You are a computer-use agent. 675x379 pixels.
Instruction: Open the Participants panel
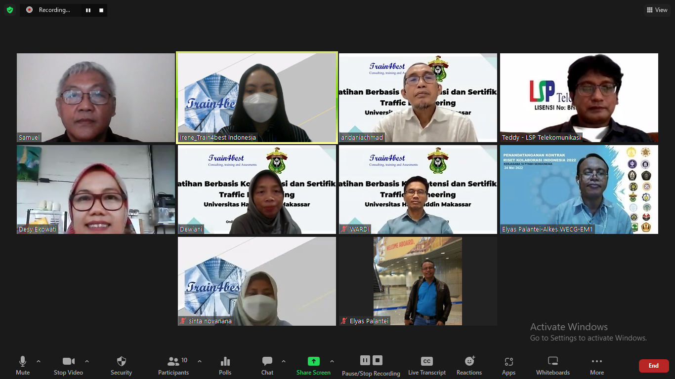pos(173,366)
